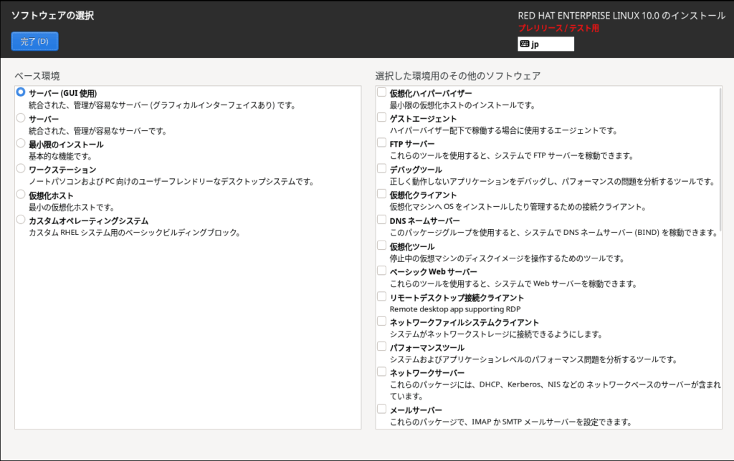Enable 仮想化ハイパーバイザー checkbox

381,92
